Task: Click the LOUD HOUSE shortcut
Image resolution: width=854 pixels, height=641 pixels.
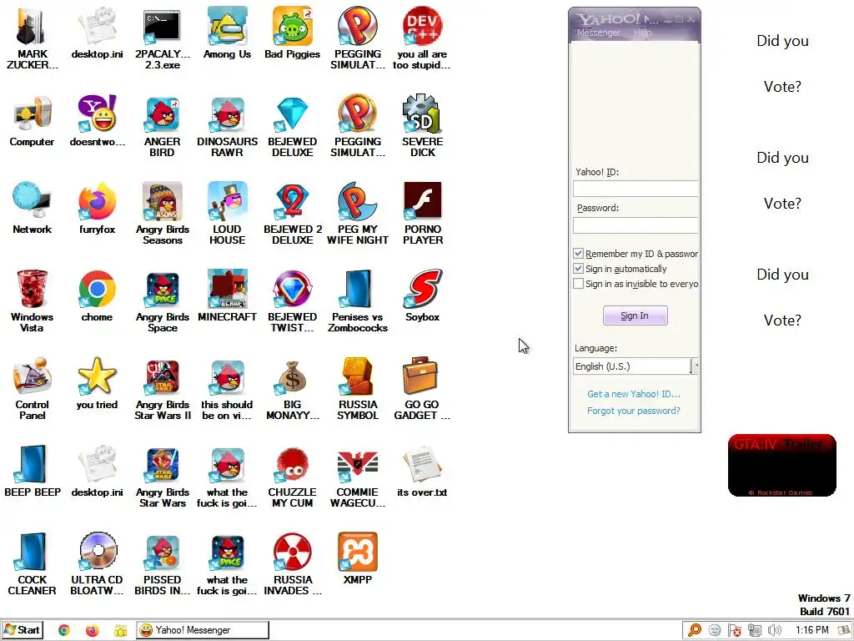Action: 227,214
